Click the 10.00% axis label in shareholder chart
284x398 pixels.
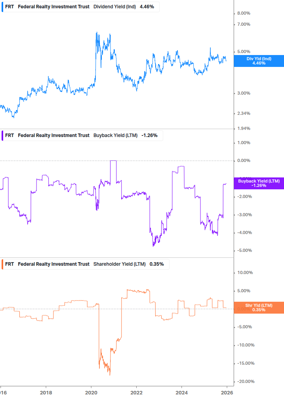point(245,272)
